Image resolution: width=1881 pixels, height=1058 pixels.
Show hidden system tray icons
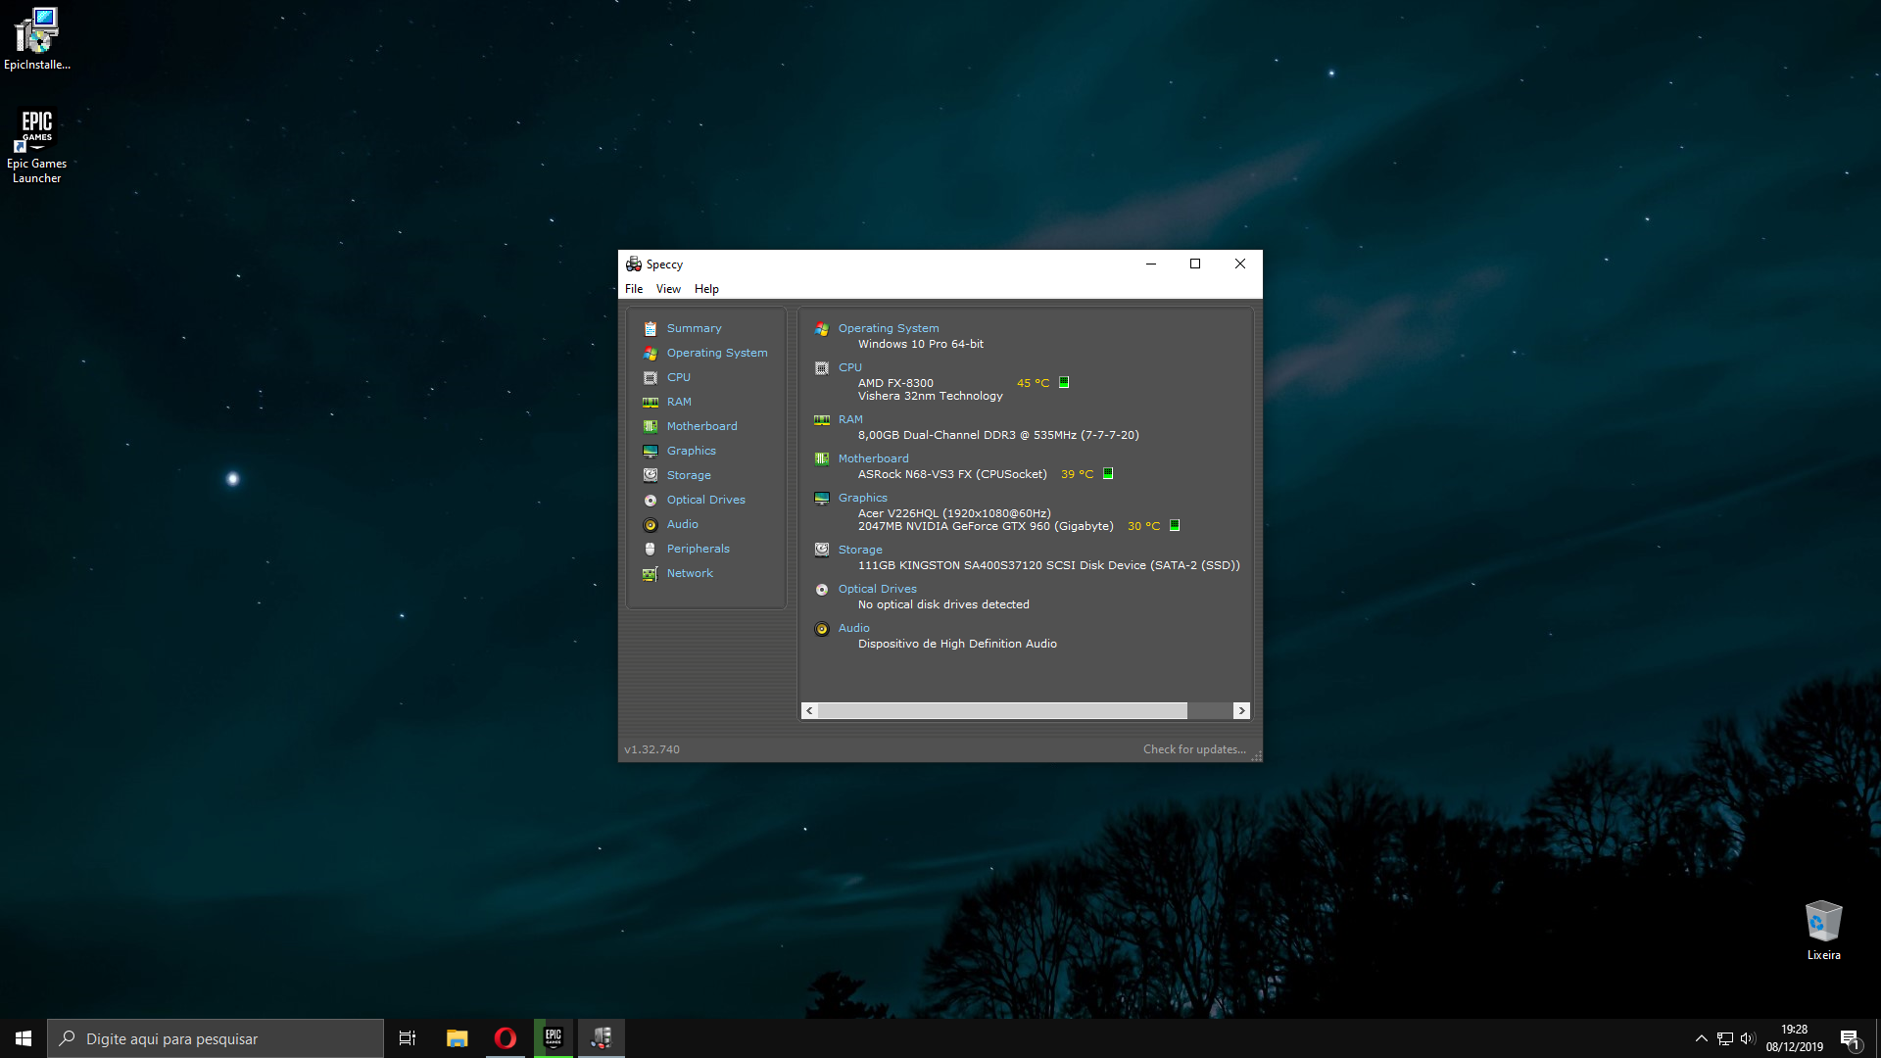(x=1702, y=1038)
